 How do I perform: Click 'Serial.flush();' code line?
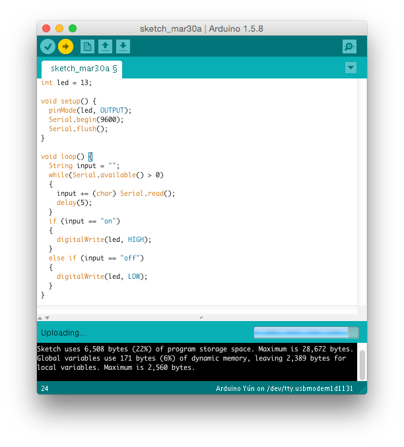point(78,129)
